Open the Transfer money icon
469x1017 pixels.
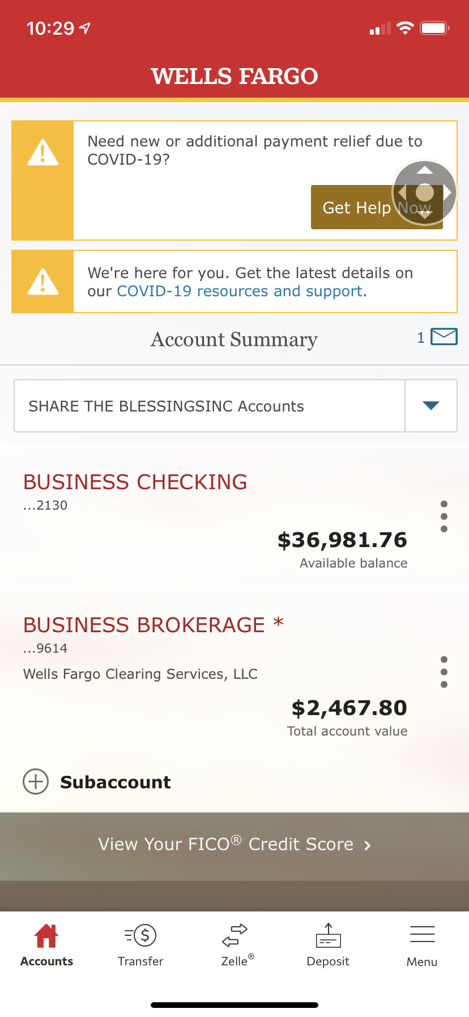click(140, 936)
